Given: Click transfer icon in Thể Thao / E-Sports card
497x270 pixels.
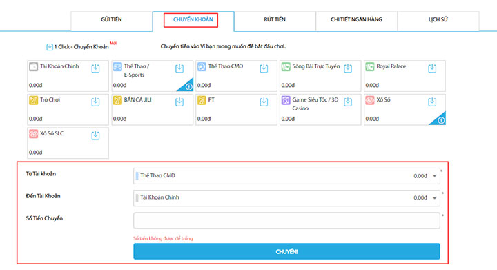Looking at the screenshot, I should pos(179,68).
